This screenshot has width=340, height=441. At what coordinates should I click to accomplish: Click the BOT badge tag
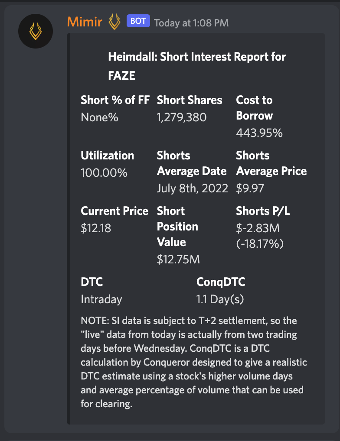point(138,21)
